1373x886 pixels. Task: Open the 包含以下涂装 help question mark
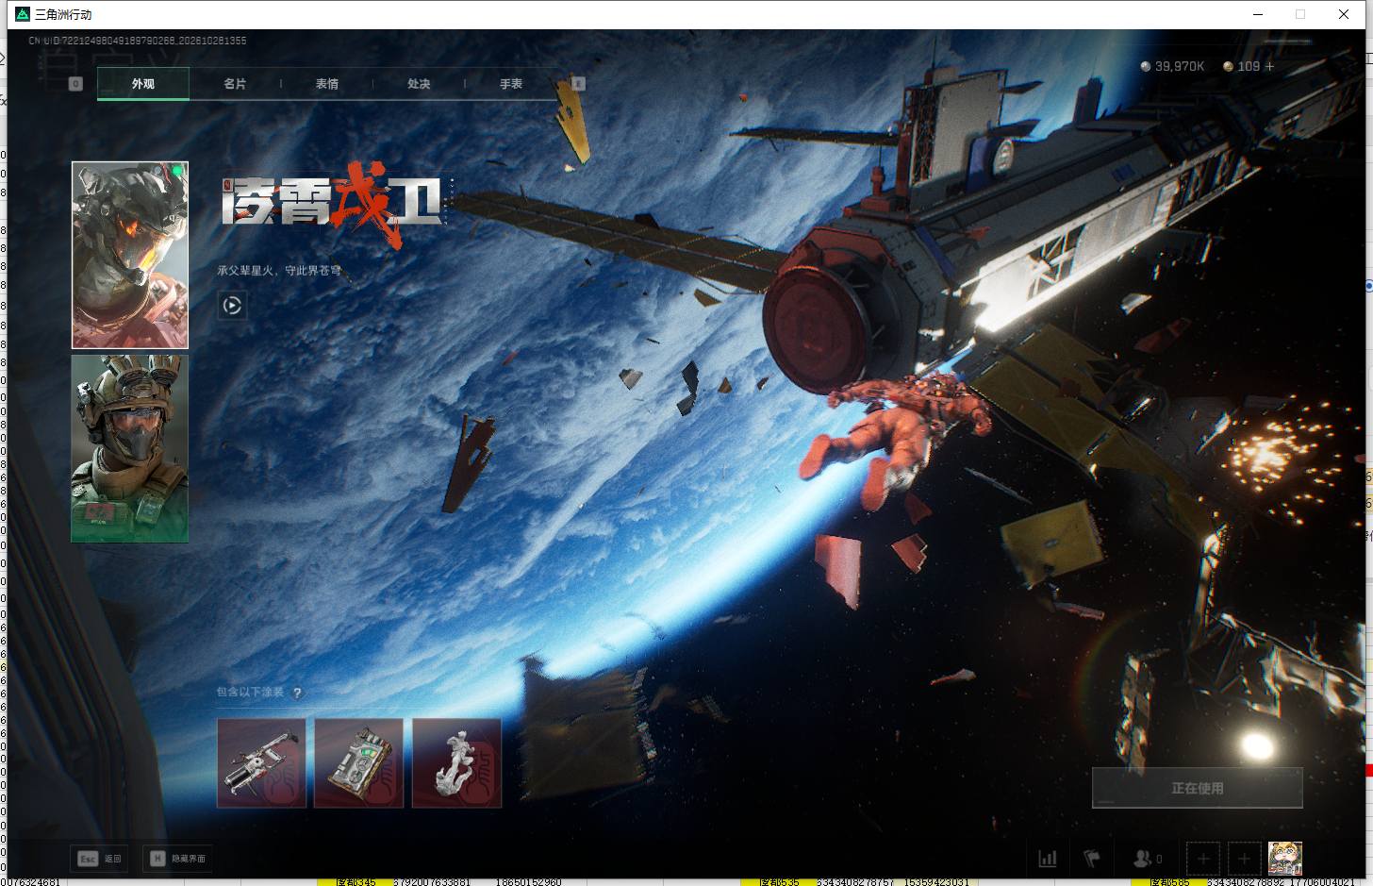[297, 693]
